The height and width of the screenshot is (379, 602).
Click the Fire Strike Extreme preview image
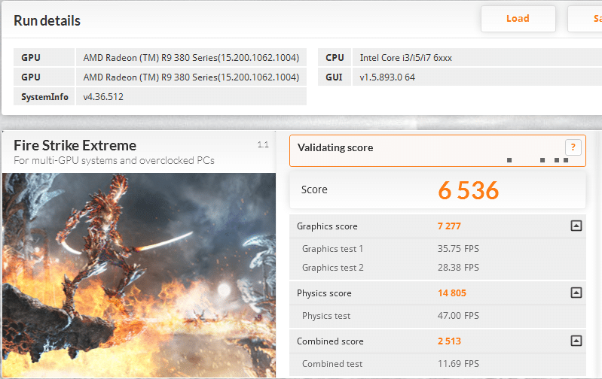point(139,274)
